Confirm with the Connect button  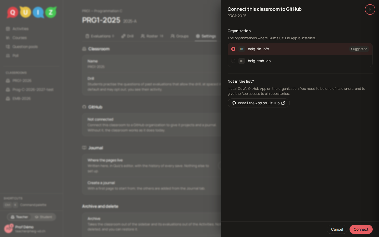tap(361, 229)
